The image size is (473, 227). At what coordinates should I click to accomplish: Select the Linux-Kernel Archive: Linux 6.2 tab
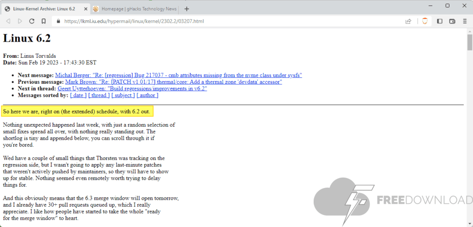pos(42,9)
